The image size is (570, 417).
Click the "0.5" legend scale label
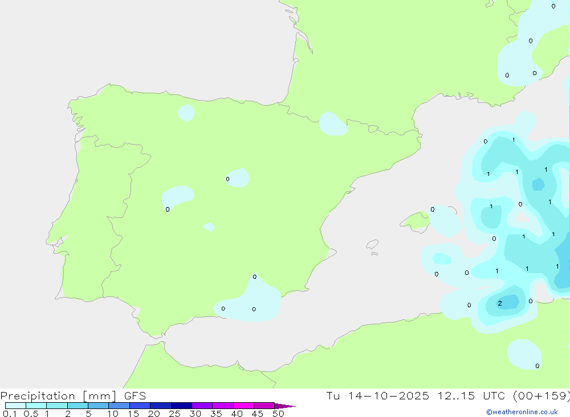tap(31, 414)
